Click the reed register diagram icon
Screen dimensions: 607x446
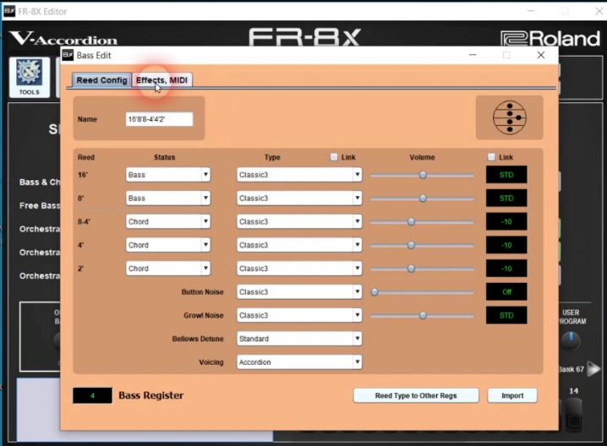point(509,117)
